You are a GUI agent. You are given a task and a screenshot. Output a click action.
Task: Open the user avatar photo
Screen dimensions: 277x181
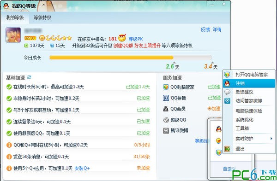tap(13, 35)
